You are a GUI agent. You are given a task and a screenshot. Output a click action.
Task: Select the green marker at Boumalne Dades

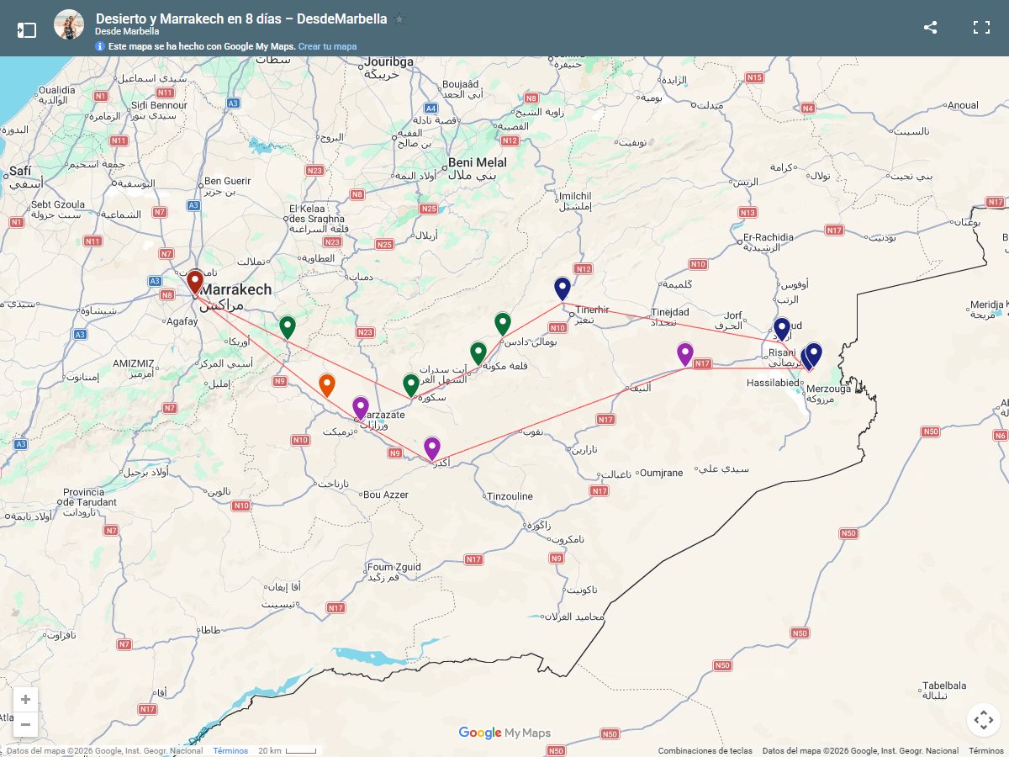(502, 324)
